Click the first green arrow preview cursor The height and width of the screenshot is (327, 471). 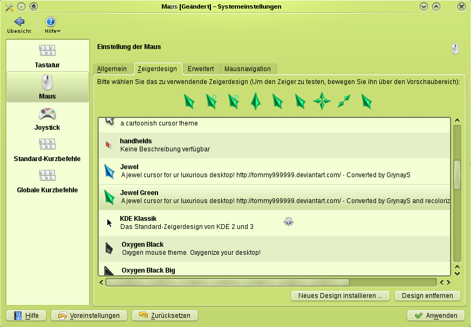[x=189, y=101]
